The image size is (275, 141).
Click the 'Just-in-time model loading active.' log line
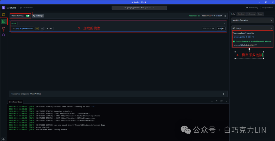pos(38,130)
